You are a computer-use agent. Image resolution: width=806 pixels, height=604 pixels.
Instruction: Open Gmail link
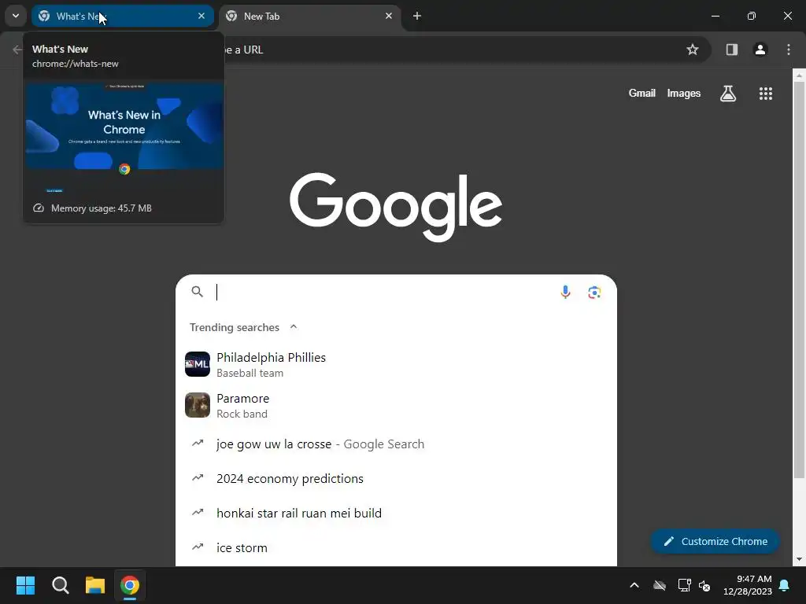click(x=642, y=94)
